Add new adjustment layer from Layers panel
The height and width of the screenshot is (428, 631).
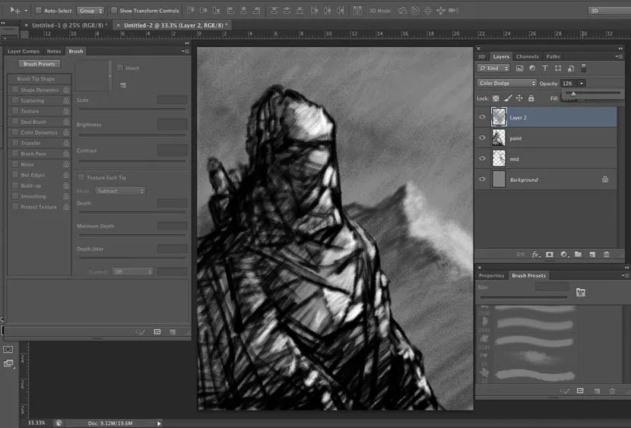coord(563,254)
